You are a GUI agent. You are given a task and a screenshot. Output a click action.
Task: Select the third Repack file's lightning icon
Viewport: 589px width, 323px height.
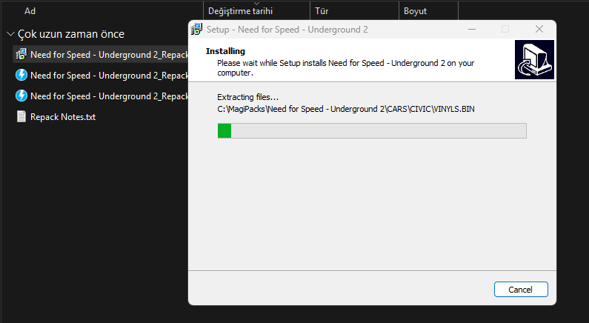point(21,96)
